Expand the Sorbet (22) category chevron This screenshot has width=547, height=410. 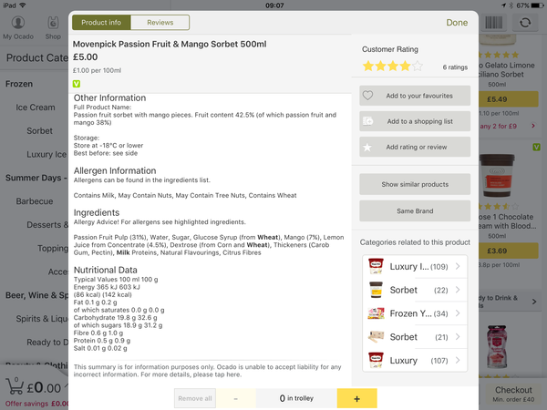click(458, 290)
